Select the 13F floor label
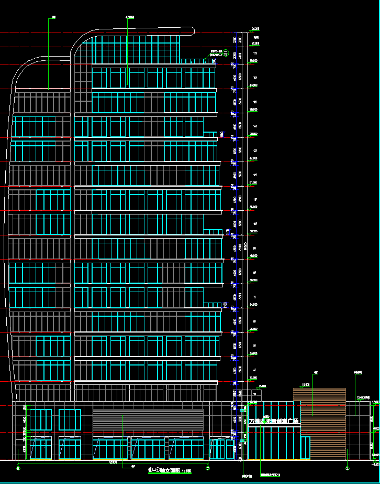The height and width of the screenshot is (484, 380). 255,150
